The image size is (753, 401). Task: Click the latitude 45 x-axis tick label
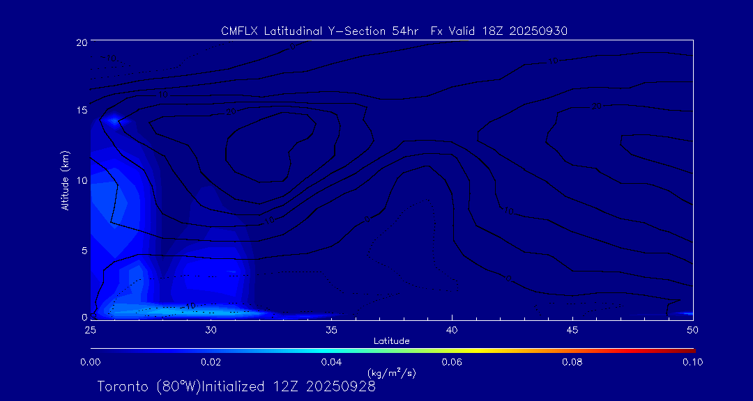572,329
